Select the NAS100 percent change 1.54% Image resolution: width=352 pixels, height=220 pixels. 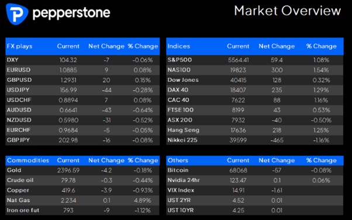pos(321,70)
